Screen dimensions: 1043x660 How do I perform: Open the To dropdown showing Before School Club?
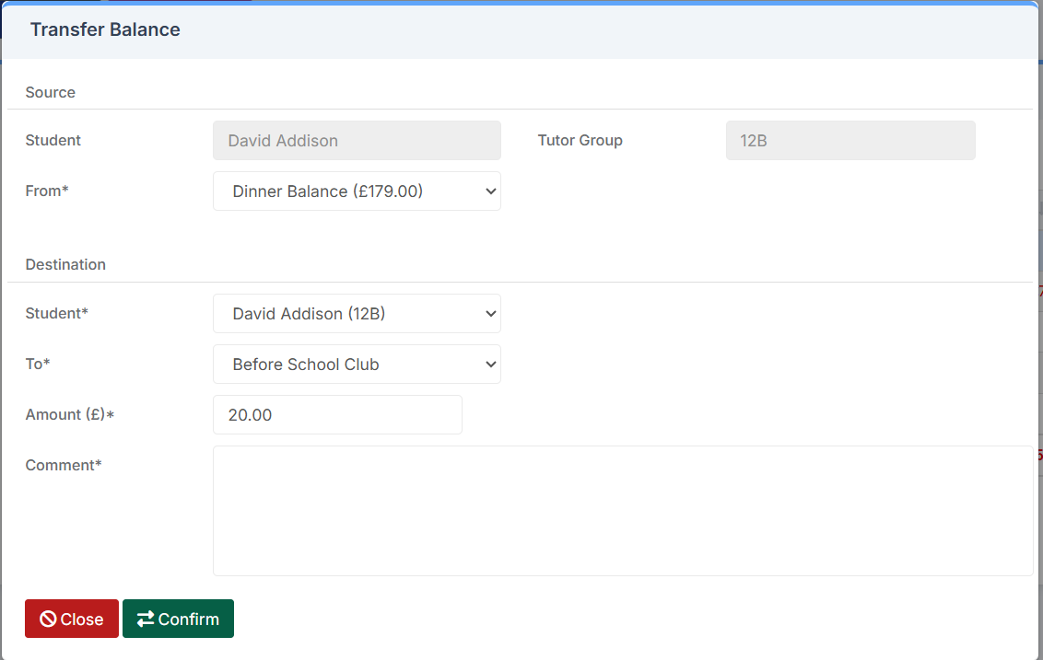[357, 364]
